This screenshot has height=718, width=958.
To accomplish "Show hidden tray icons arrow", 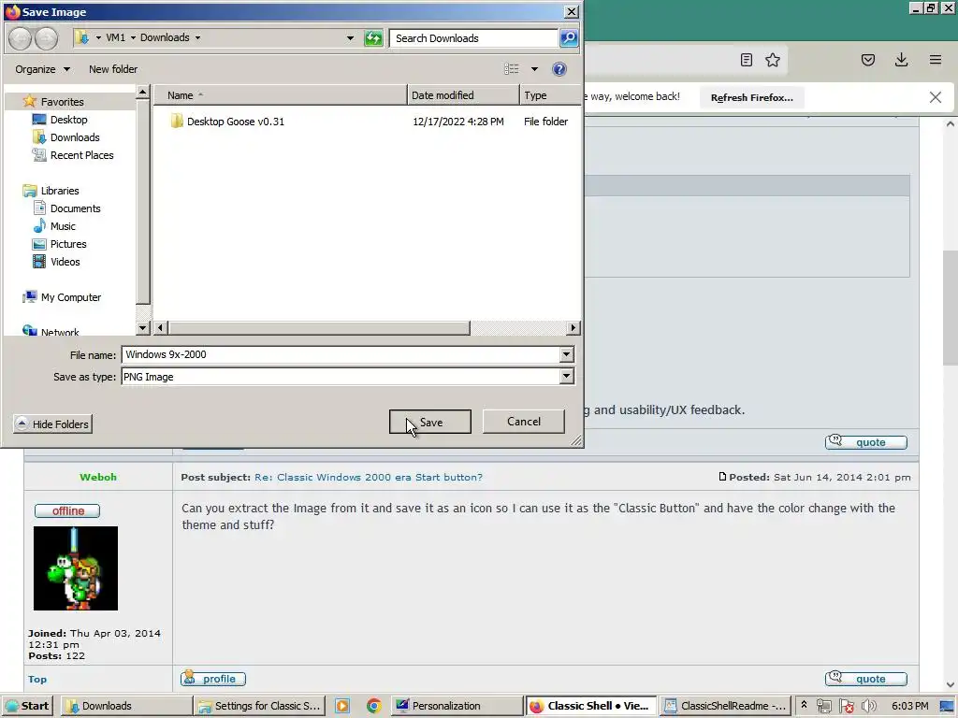I will (x=804, y=705).
